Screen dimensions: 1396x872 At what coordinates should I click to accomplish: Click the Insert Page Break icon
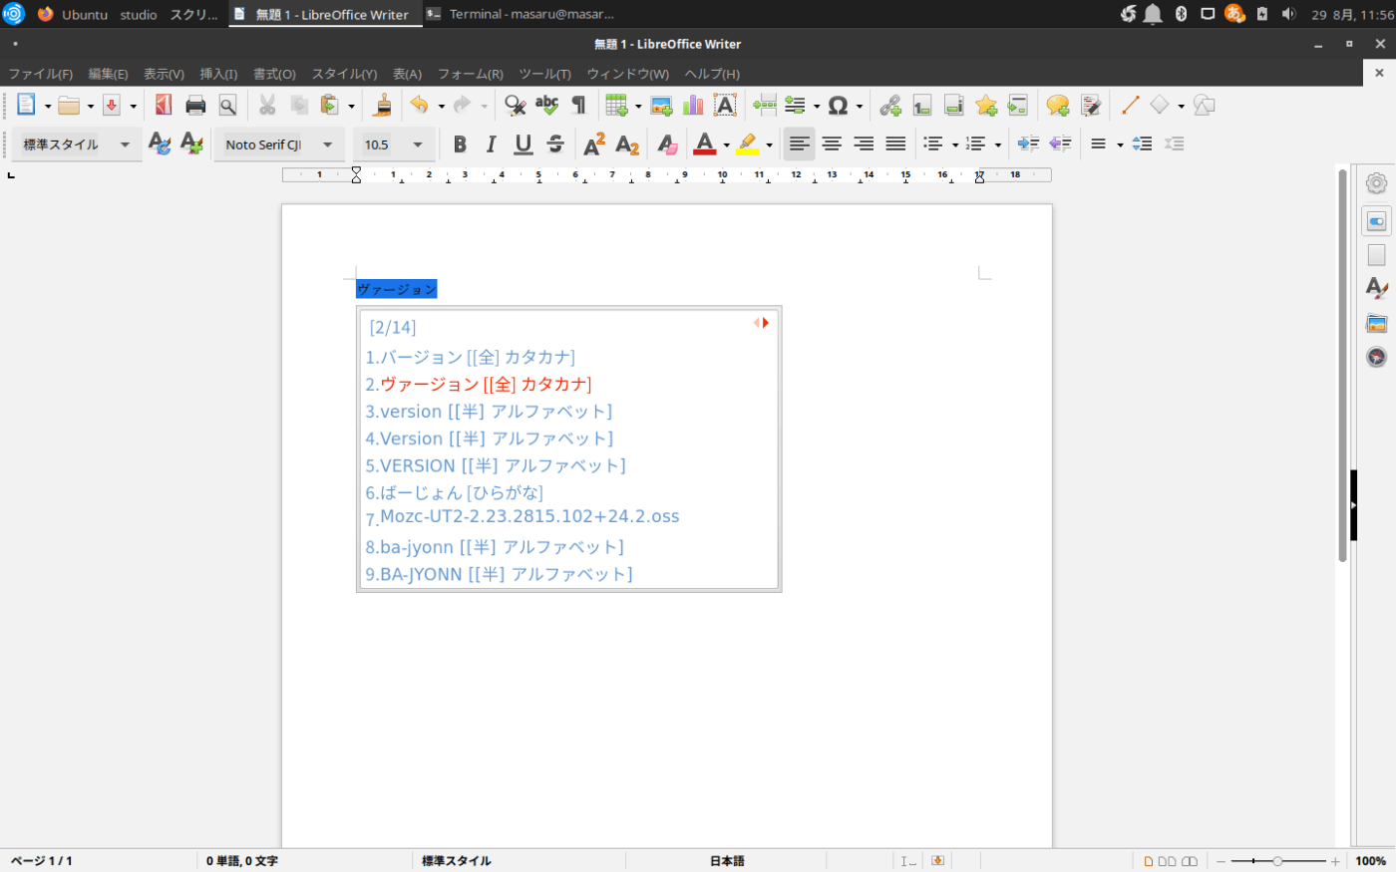click(765, 105)
